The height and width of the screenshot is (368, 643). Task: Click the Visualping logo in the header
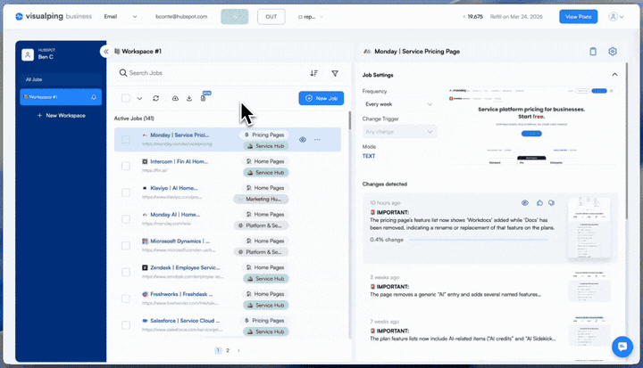pyautogui.click(x=54, y=16)
